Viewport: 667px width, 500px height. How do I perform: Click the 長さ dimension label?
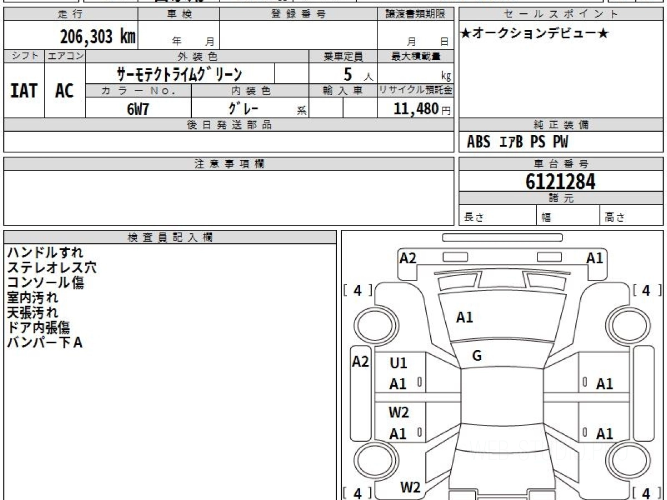click(x=474, y=218)
